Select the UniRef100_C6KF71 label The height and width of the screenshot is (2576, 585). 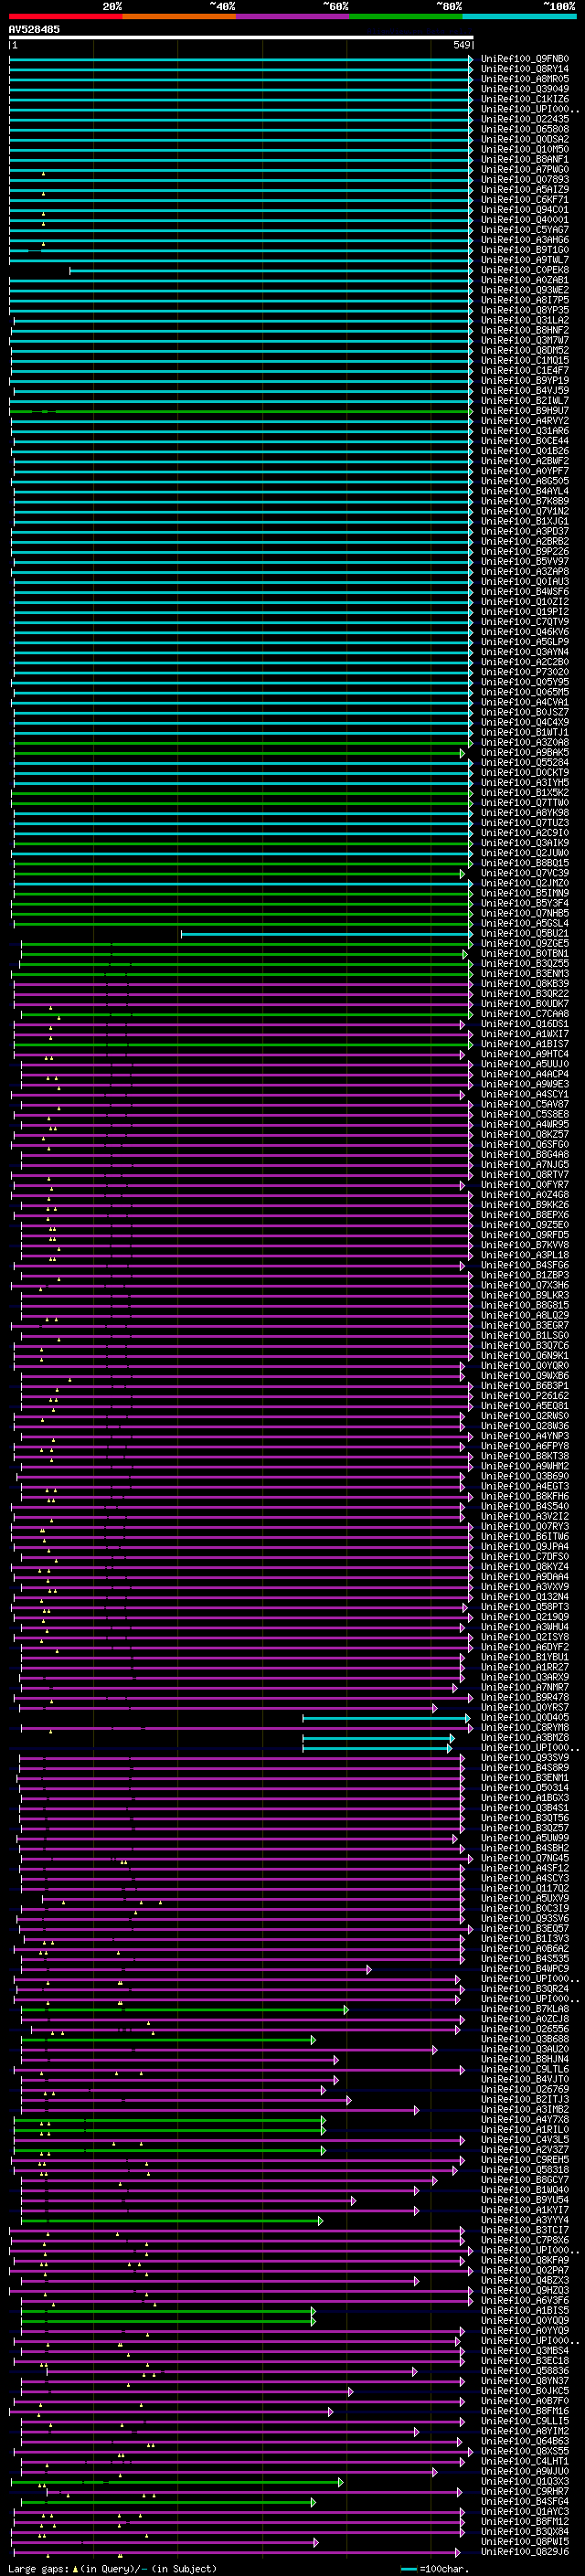pos(525,199)
